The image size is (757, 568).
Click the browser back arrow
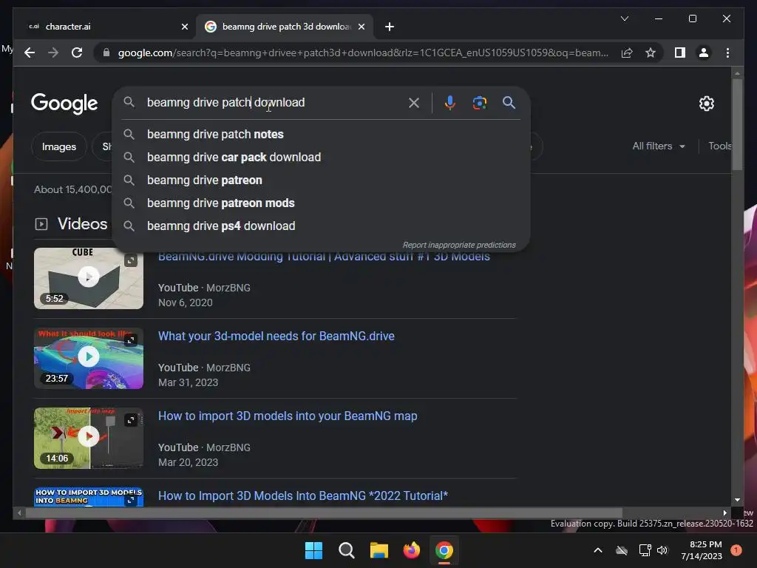click(x=30, y=53)
